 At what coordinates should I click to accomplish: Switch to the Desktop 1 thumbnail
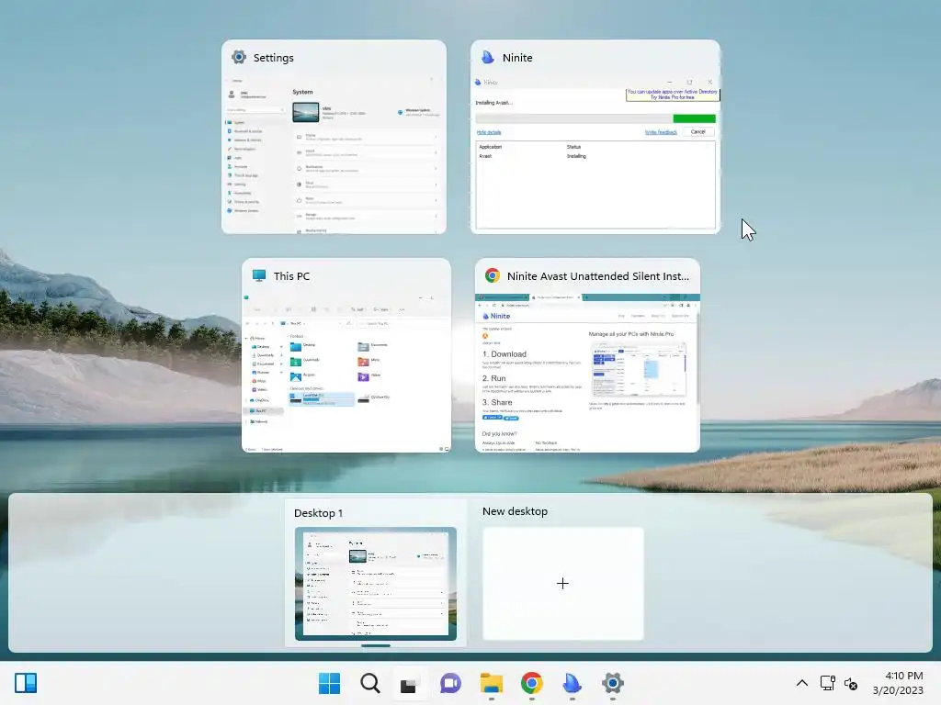click(376, 583)
